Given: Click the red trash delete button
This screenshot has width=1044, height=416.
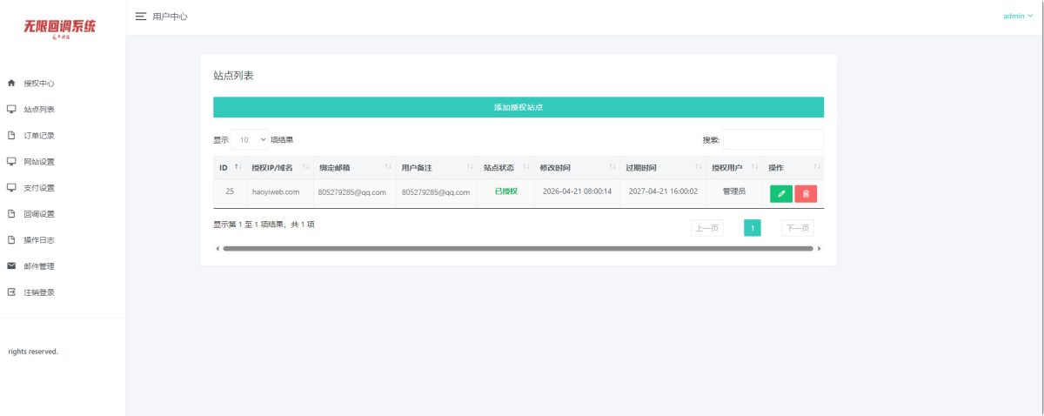Looking at the screenshot, I should [806, 194].
